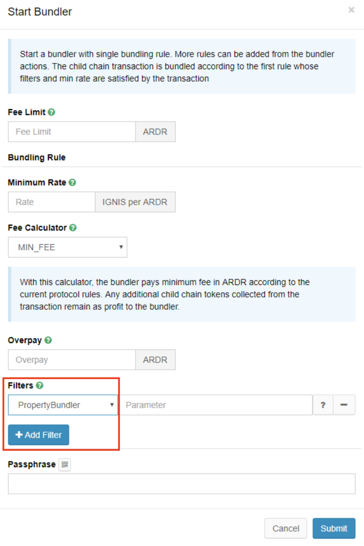Viewport: 364px width, 546px height.
Task: Open the Minimum Rate help tooltip
Action: click(72, 182)
